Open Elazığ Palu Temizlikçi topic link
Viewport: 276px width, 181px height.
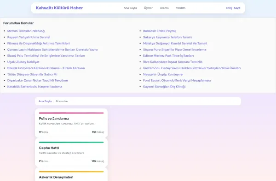pos(46,55)
